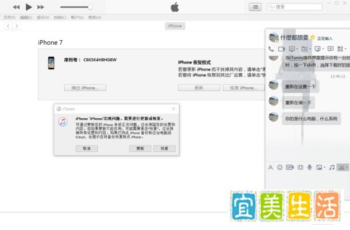Open the 控制(C) menu
350x230 pixels.
[x=60, y=17]
